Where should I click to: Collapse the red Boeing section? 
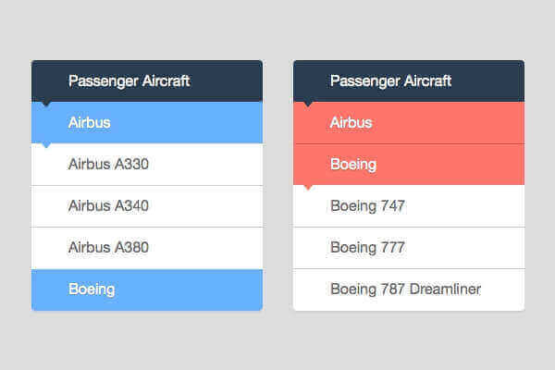tap(408, 165)
